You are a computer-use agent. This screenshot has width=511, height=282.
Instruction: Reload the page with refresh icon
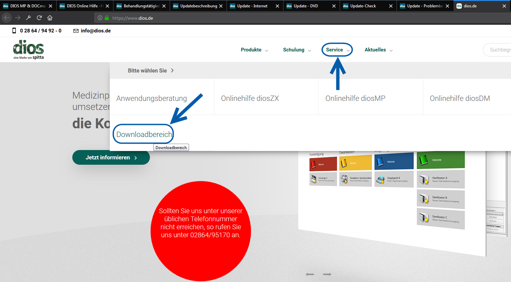tap(39, 18)
